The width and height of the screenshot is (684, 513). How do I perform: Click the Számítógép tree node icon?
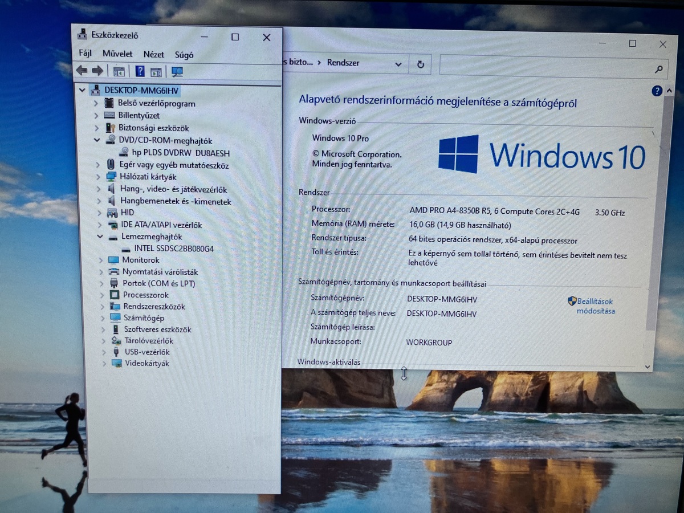[x=115, y=318]
